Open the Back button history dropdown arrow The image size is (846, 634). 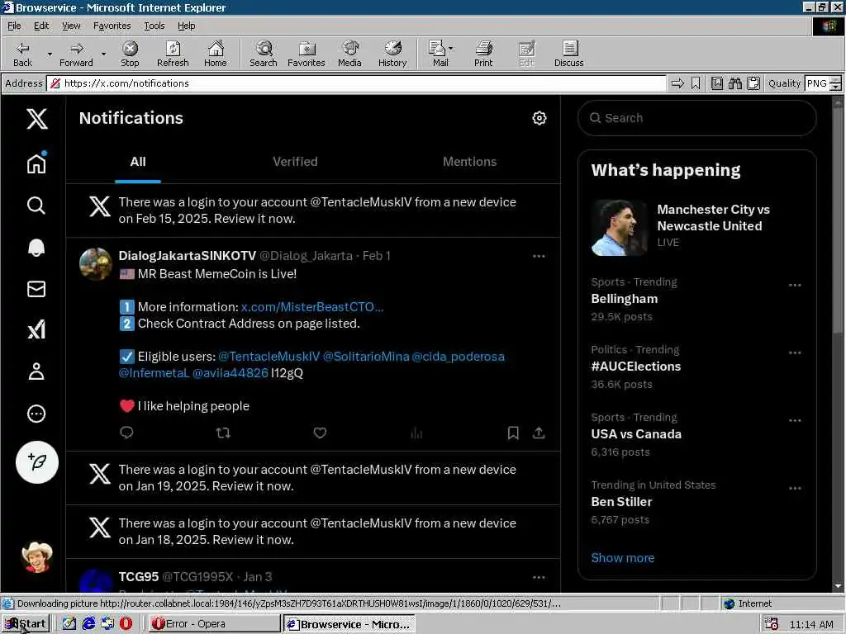point(50,54)
